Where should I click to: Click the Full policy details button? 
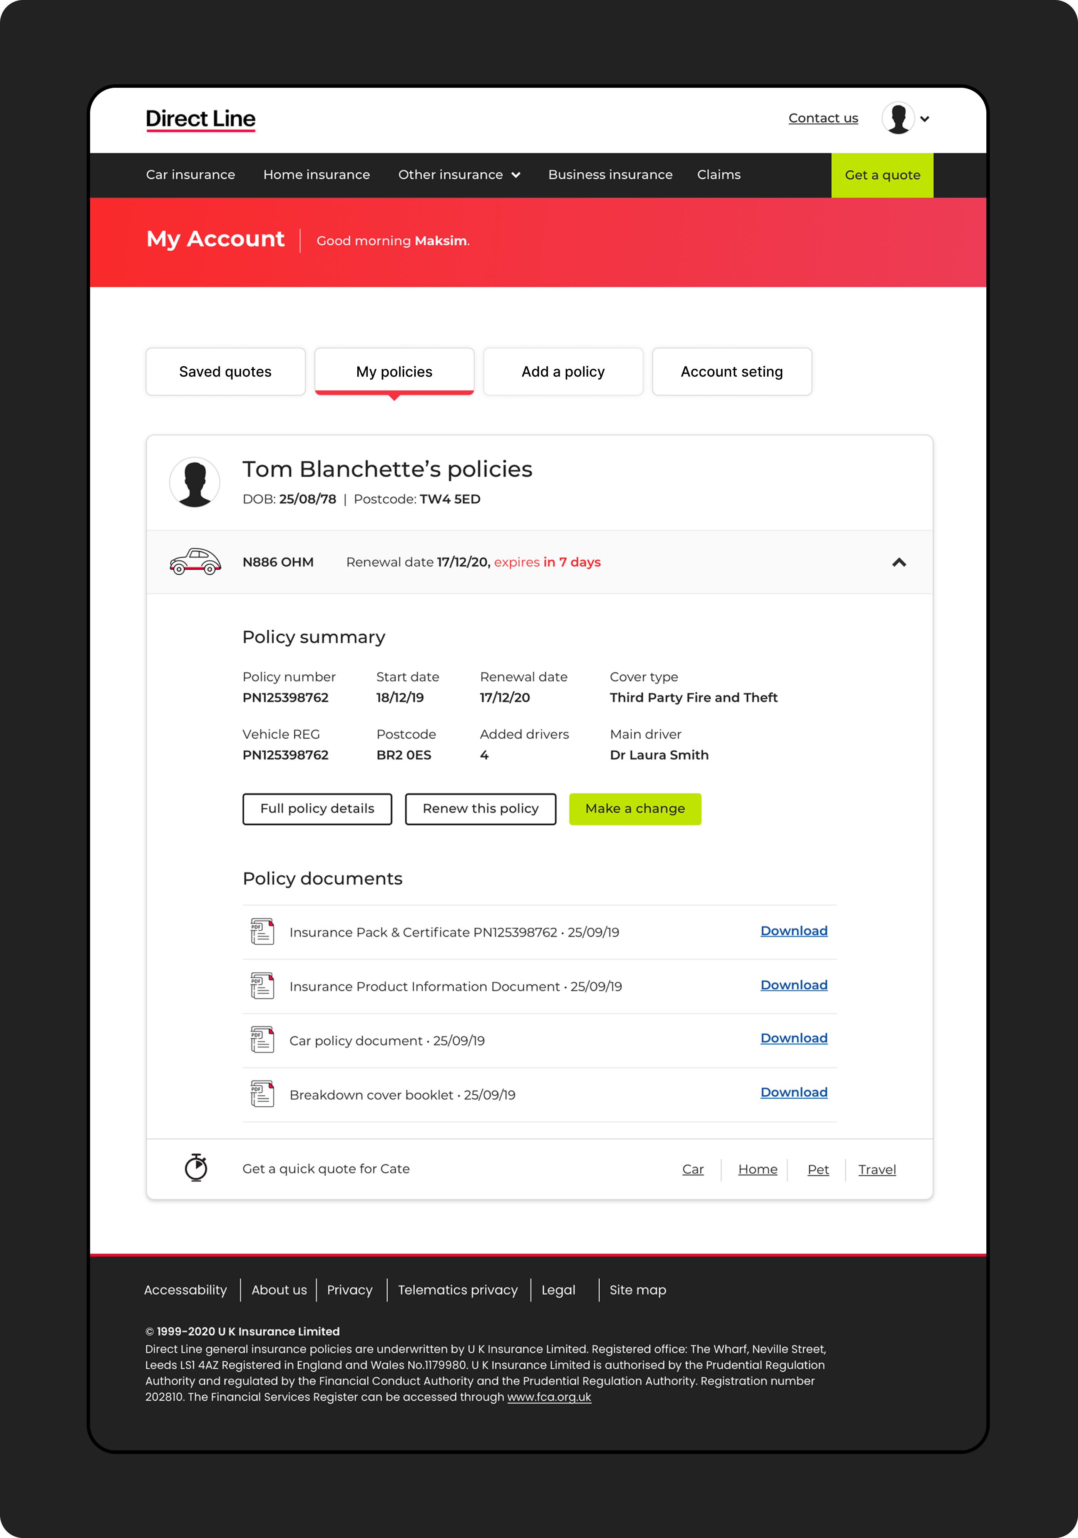[317, 809]
